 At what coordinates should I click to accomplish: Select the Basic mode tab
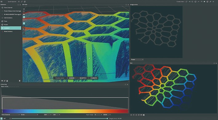point(5,87)
